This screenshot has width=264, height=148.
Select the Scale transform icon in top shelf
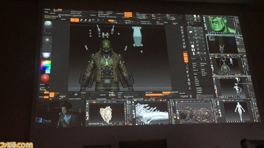[85, 20]
